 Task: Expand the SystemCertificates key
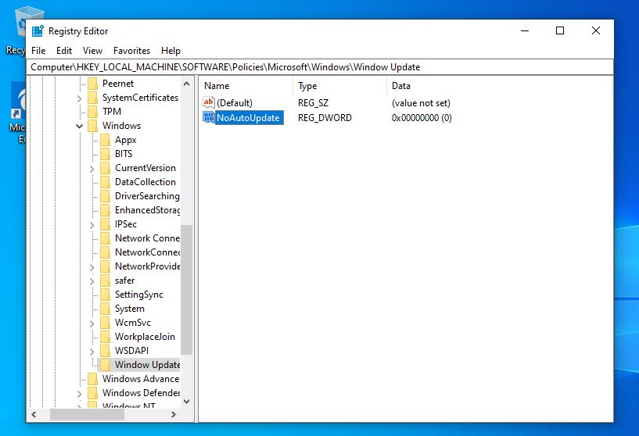[80, 98]
